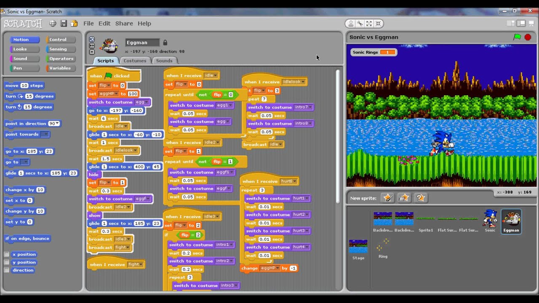The height and width of the screenshot is (303, 539).
Task: Select the delete scissors tool
Action: pos(360,24)
